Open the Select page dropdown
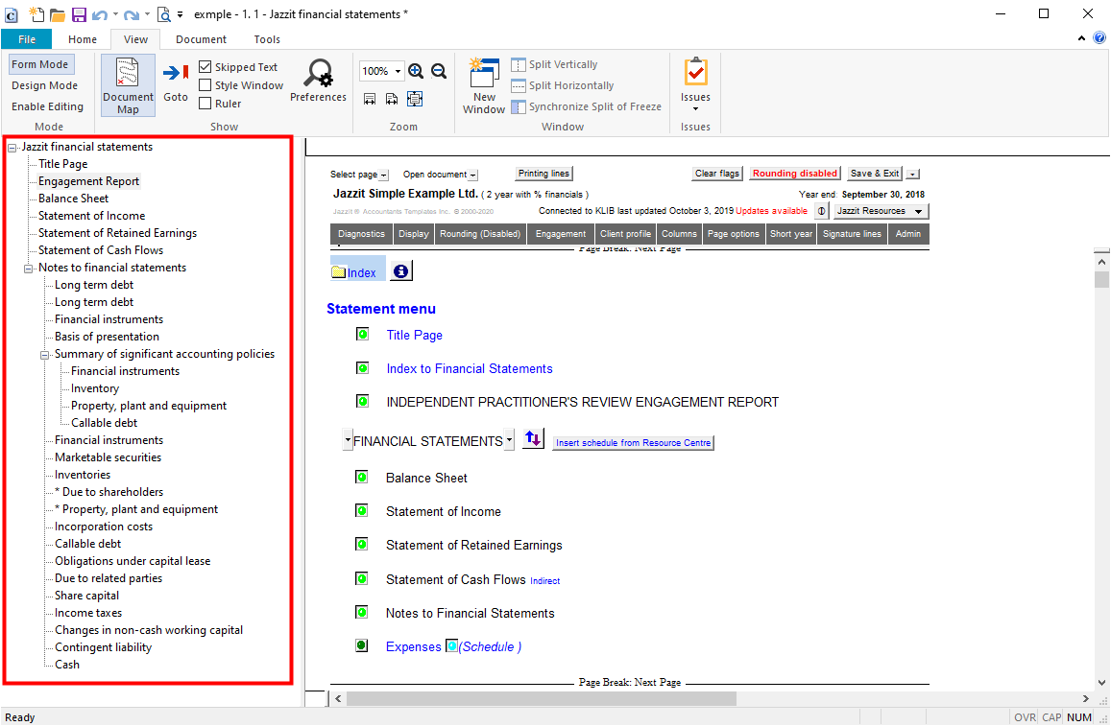1111x726 pixels. coord(383,175)
